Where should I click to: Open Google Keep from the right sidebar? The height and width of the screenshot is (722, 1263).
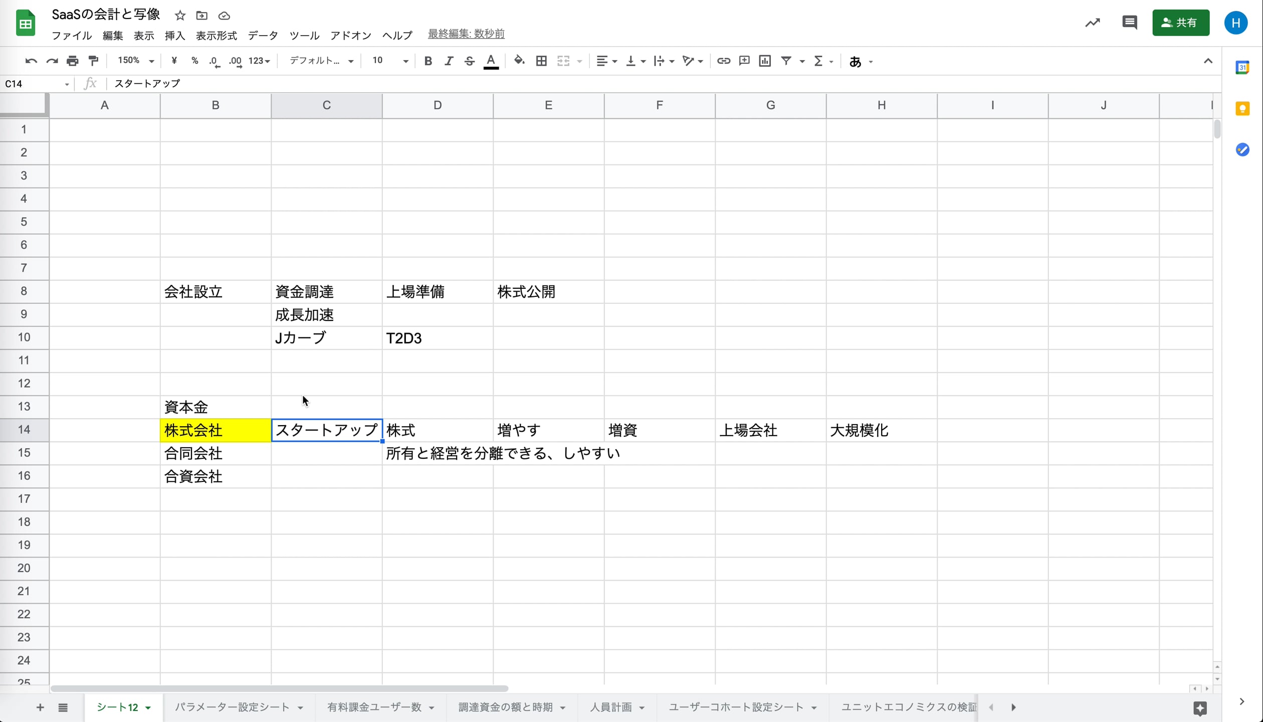pyautogui.click(x=1243, y=108)
